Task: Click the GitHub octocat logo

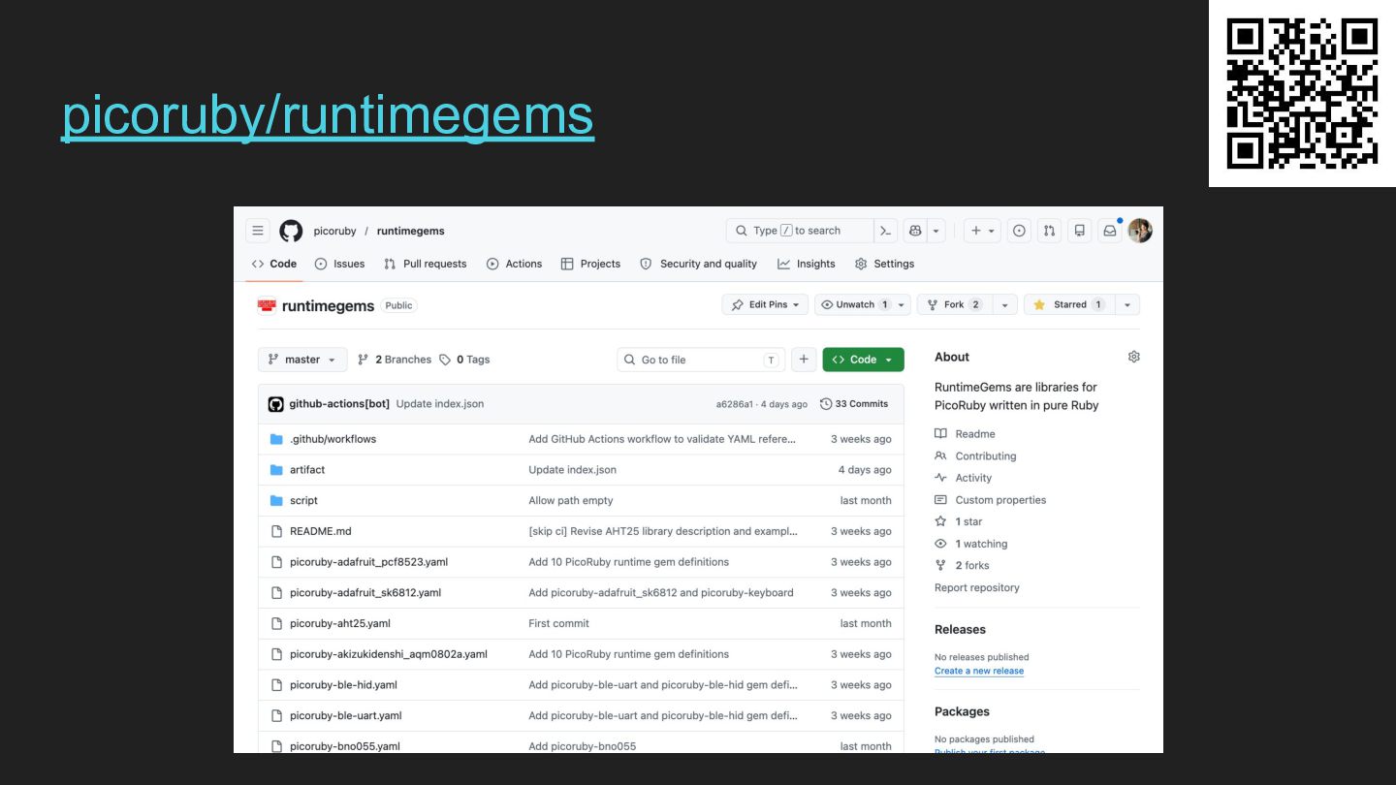Action: tap(291, 231)
